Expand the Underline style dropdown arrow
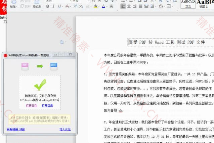This screenshot has width=214, height=143. [63, 6]
